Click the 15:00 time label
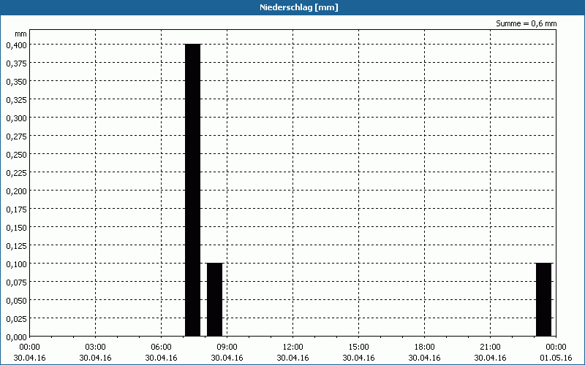Image resolution: width=585 pixels, height=365 pixels. click(358, 347)
